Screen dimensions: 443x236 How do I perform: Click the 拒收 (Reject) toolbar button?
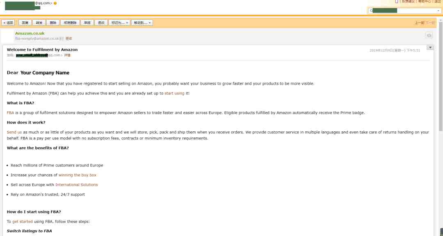pos(101,23)
